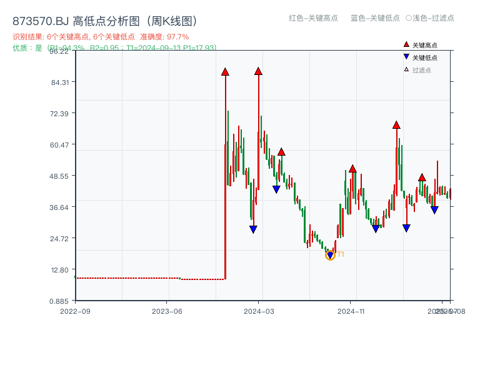Click the red triangle icon beside 关键高点 legend
This screenshot has height=375, width=500.
point(406,44)
